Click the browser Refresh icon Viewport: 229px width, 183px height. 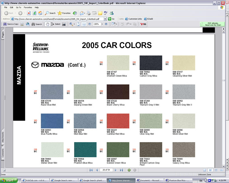point(34,13)
